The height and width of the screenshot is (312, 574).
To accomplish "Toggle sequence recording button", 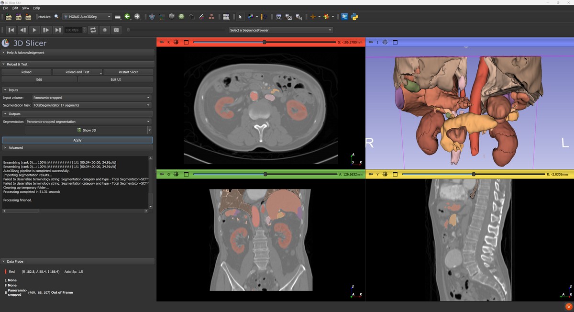I will coord(105,30).
